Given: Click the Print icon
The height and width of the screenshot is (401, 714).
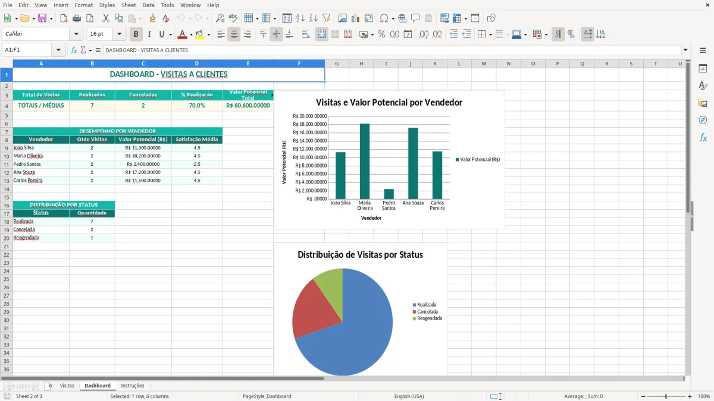Looking at the screenshot, I should tap(77, 18).
